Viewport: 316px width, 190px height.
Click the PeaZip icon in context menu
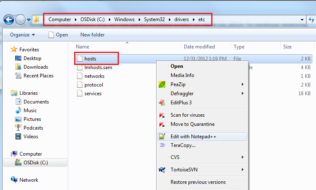[x=162, y=84]
